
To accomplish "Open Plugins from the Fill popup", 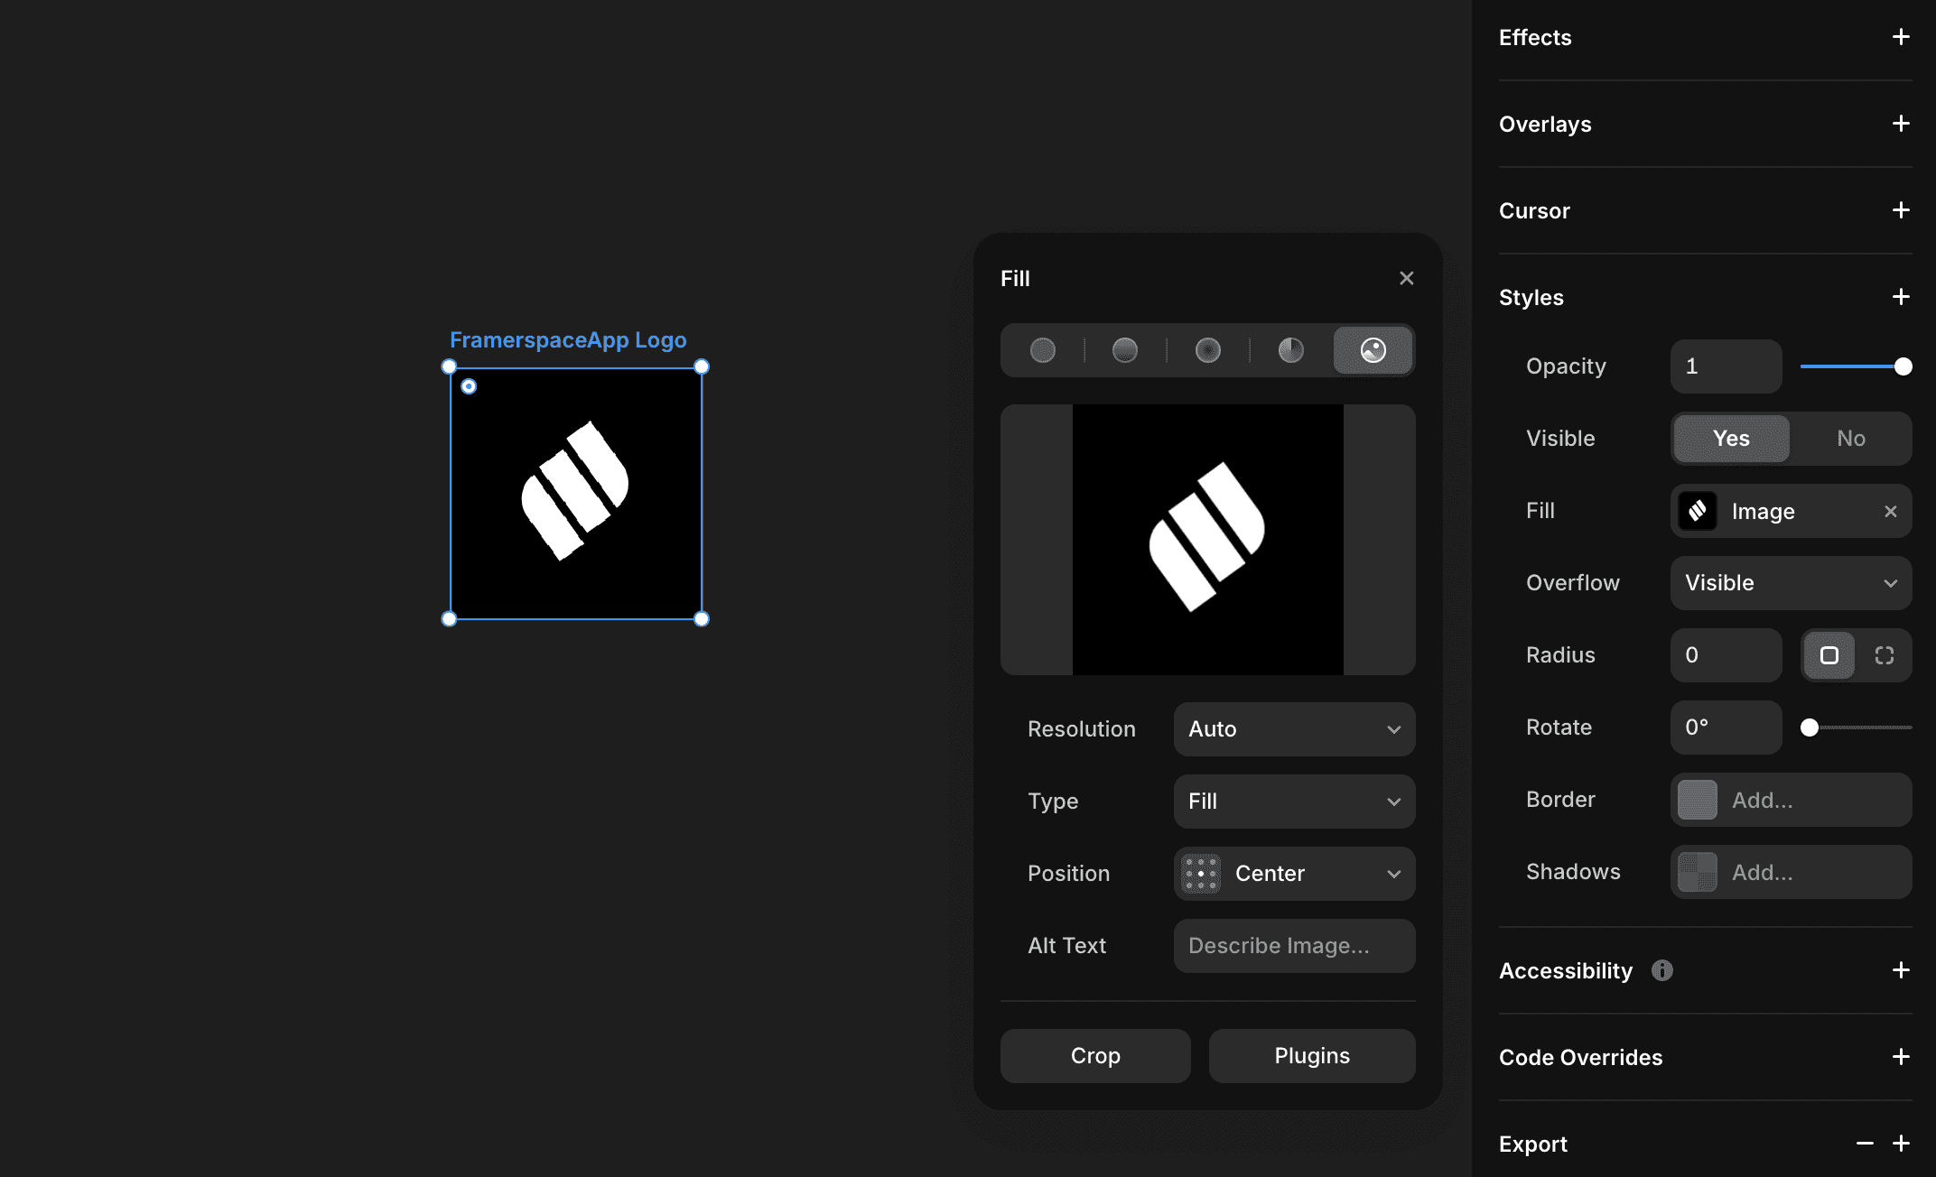I will click(x=1312, y=1056).
